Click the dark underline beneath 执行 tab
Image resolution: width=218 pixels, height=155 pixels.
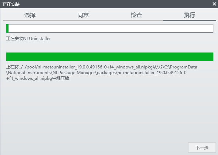pos(190,21)
